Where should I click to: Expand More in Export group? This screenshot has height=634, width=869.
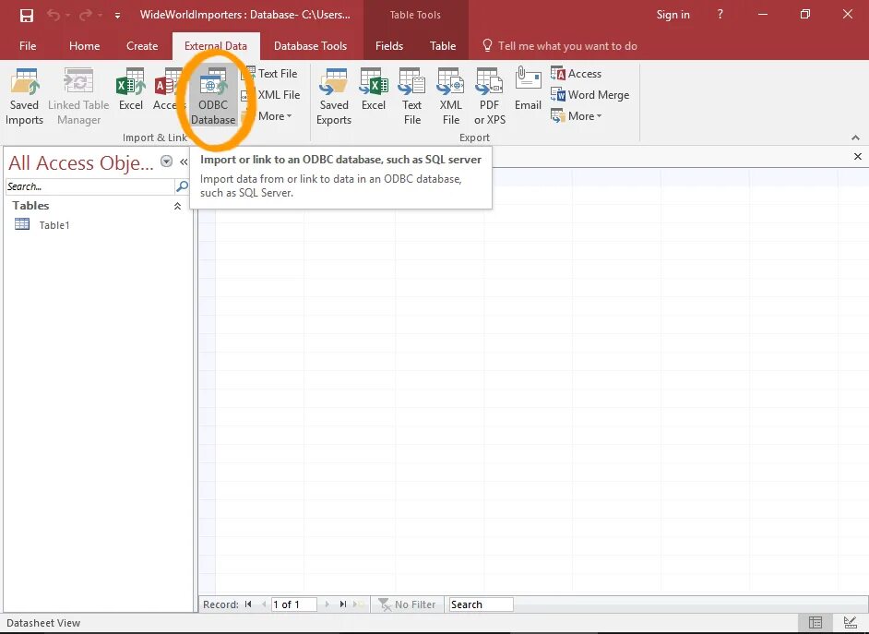pos(577,116)
